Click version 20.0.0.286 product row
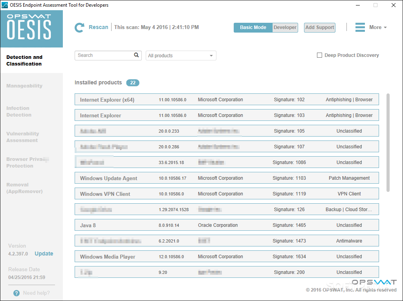This screenshot has height=301, width=403. (227, 146)
